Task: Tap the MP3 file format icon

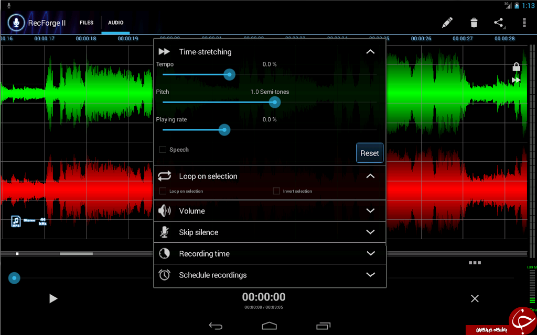Action: [16, 221]
